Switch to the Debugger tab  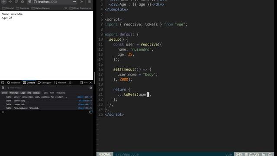click(x=45, y=83)
